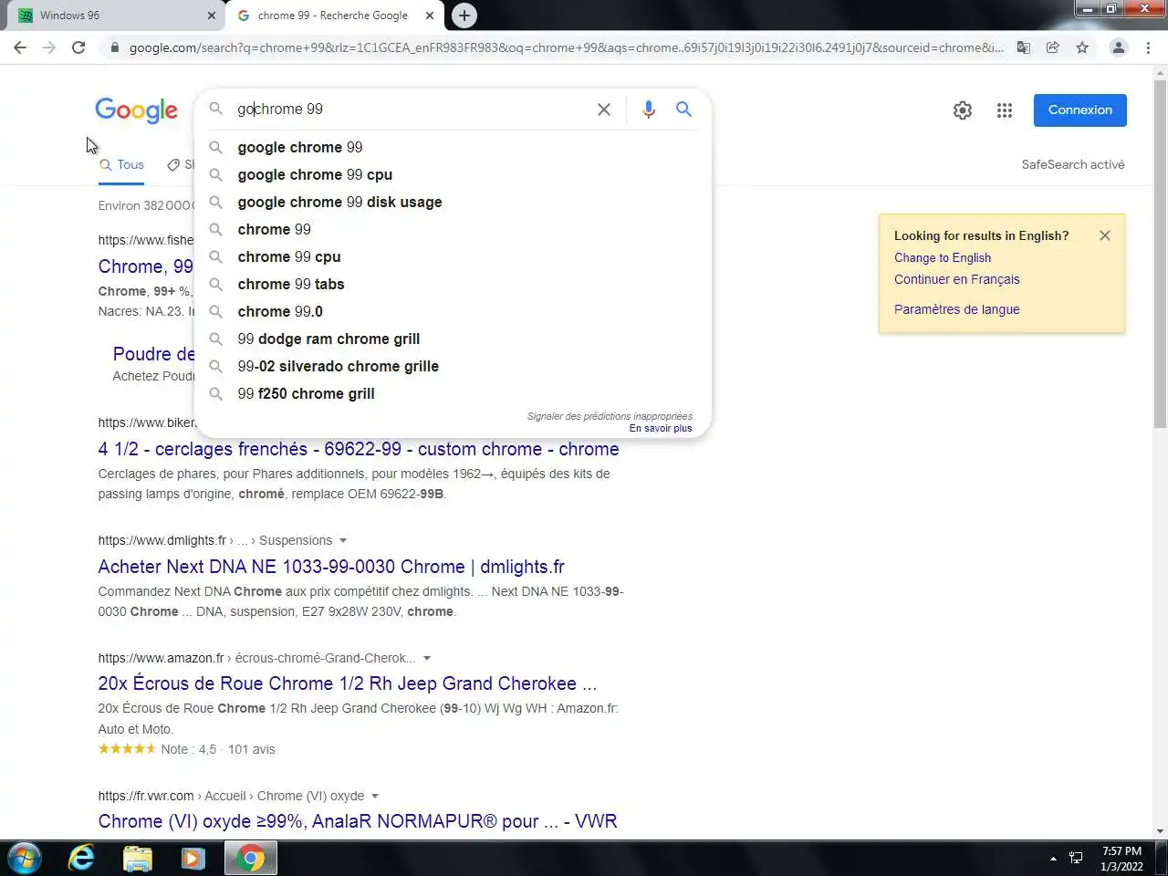Click the taskbar clock showing 7:57 PM
The height and width of the screenshot is (876, 1168).
[x=1121, y=859]
